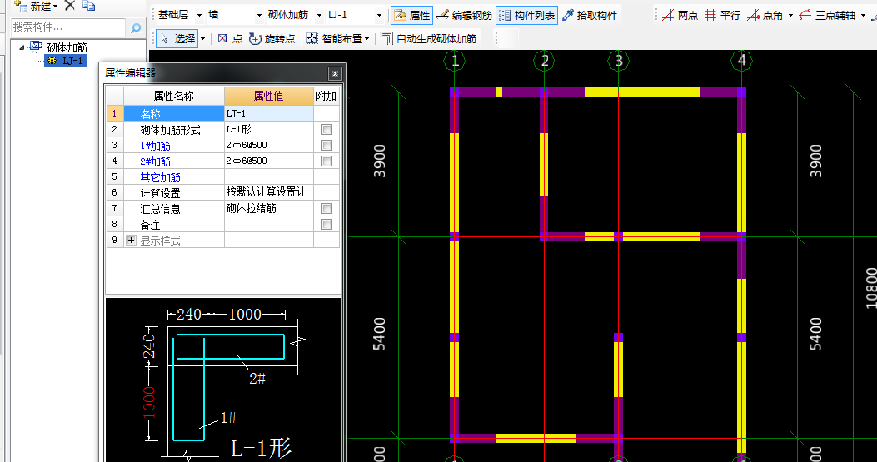877x462 pixels.
Task: Click the 2# rebar 2Φ6@500 value
Action: click(268, 161)
